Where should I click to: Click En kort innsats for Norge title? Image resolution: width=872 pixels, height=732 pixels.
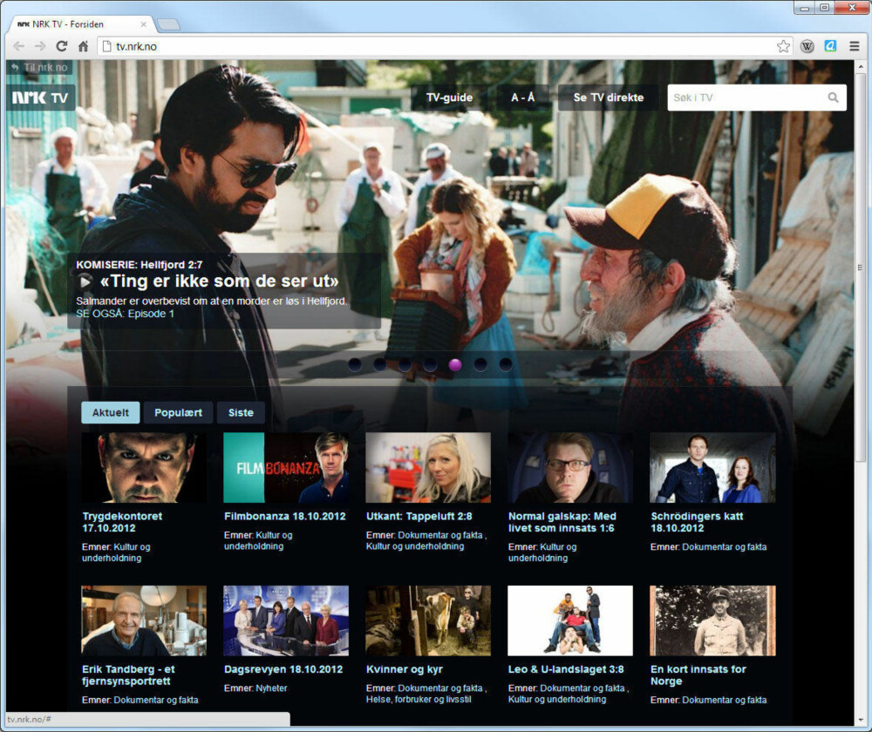(698, 674)
